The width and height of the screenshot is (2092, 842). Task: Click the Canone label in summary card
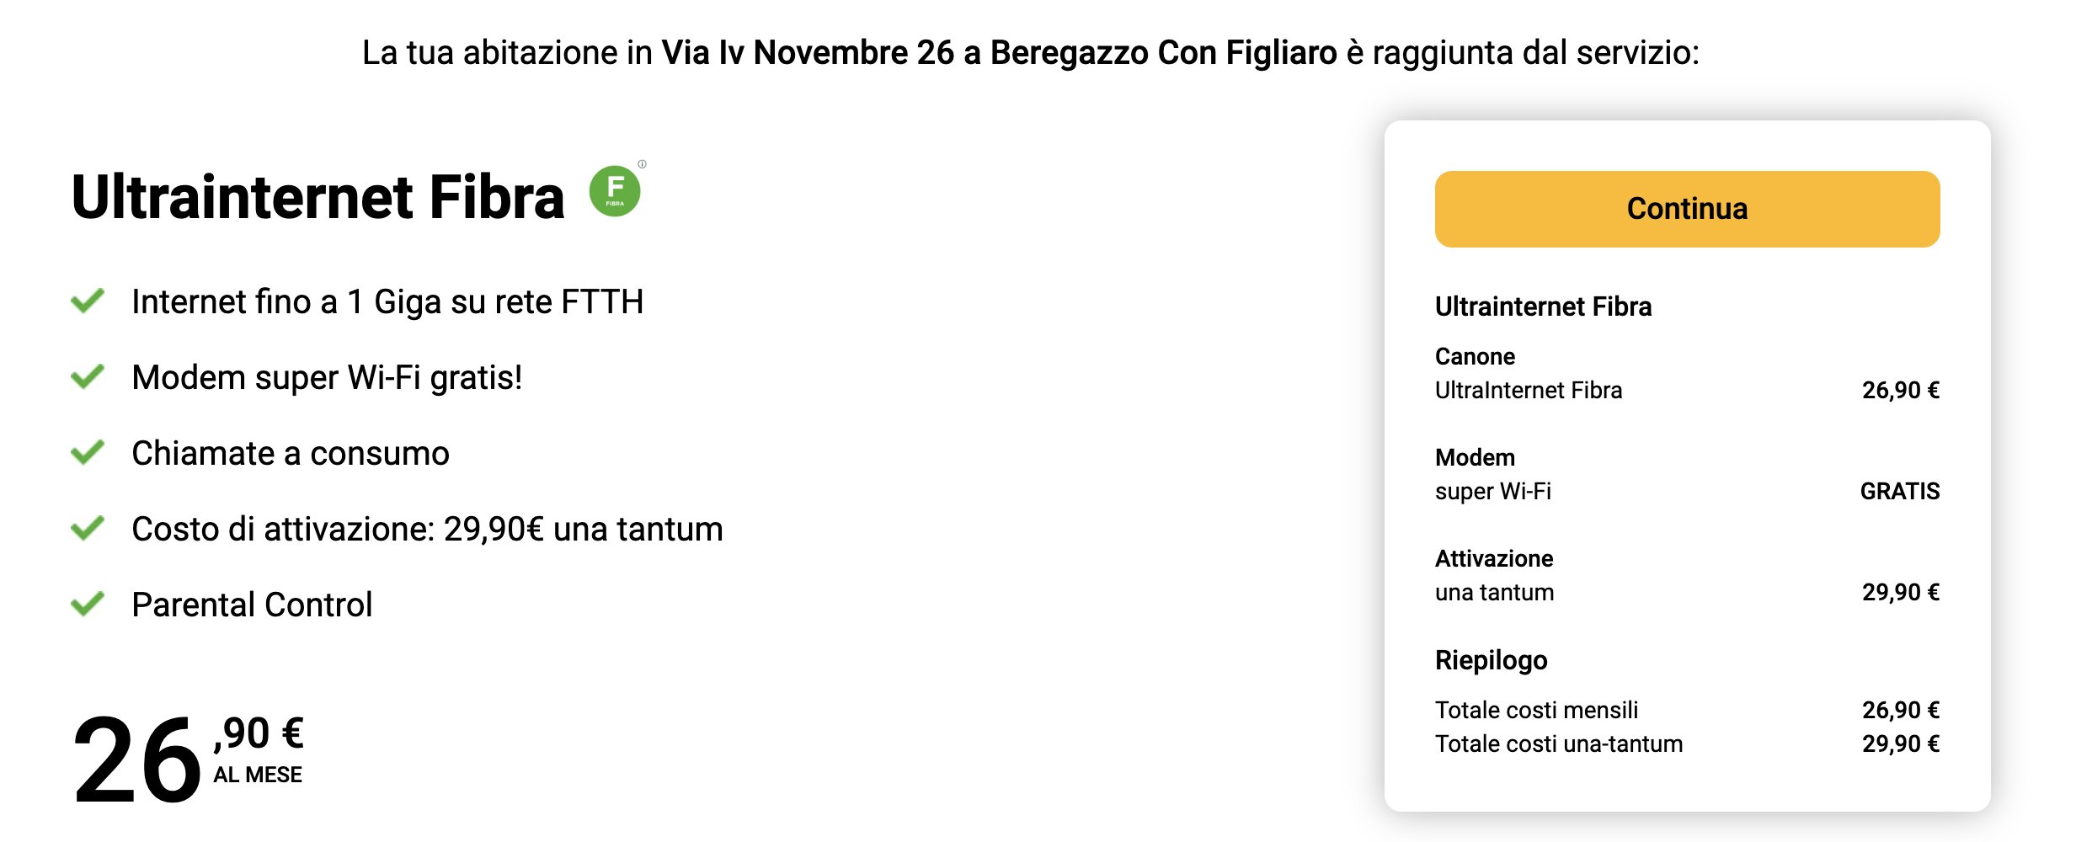pyautogui.click(x=1475, y=356)
